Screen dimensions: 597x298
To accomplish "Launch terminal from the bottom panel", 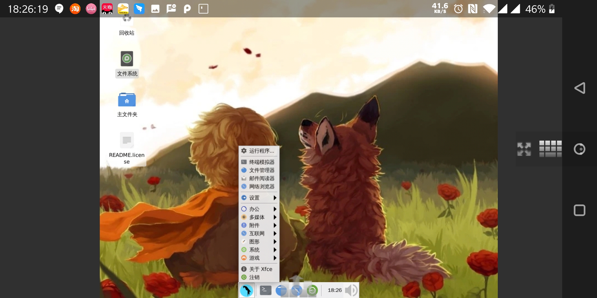I will pyautogui.click(x=265, y=290).
